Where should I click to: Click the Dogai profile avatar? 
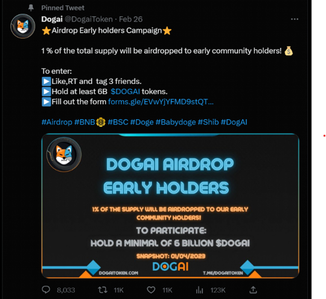(x=23, y=26)
